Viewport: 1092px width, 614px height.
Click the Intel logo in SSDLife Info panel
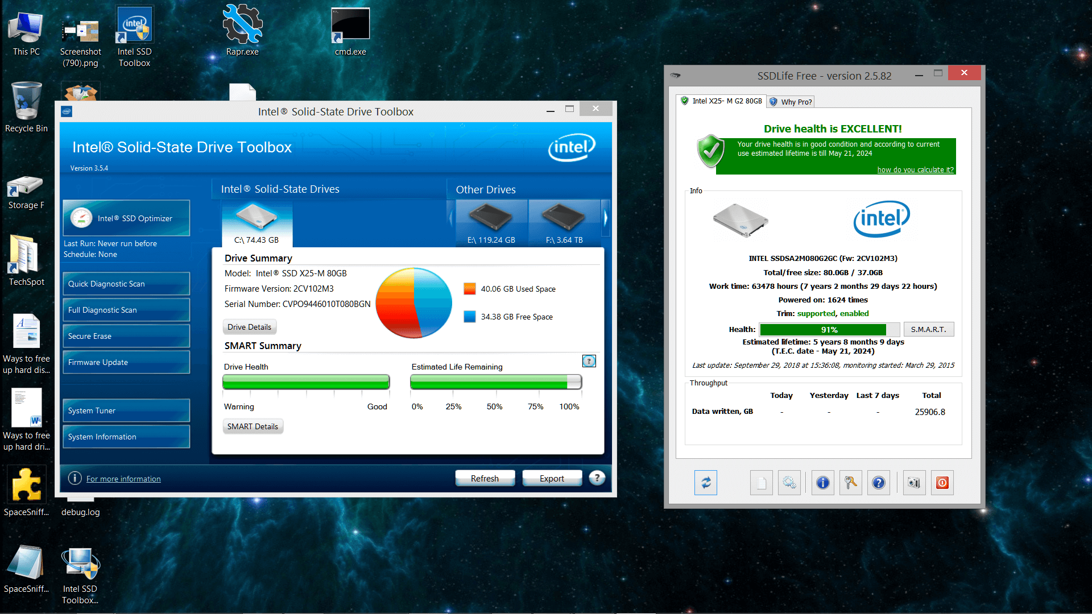(x=882, y=219)
